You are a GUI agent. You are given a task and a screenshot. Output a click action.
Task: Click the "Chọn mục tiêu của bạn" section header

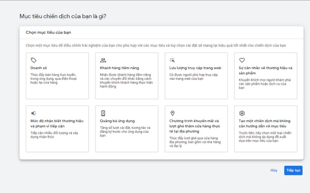tap(48, 32)
